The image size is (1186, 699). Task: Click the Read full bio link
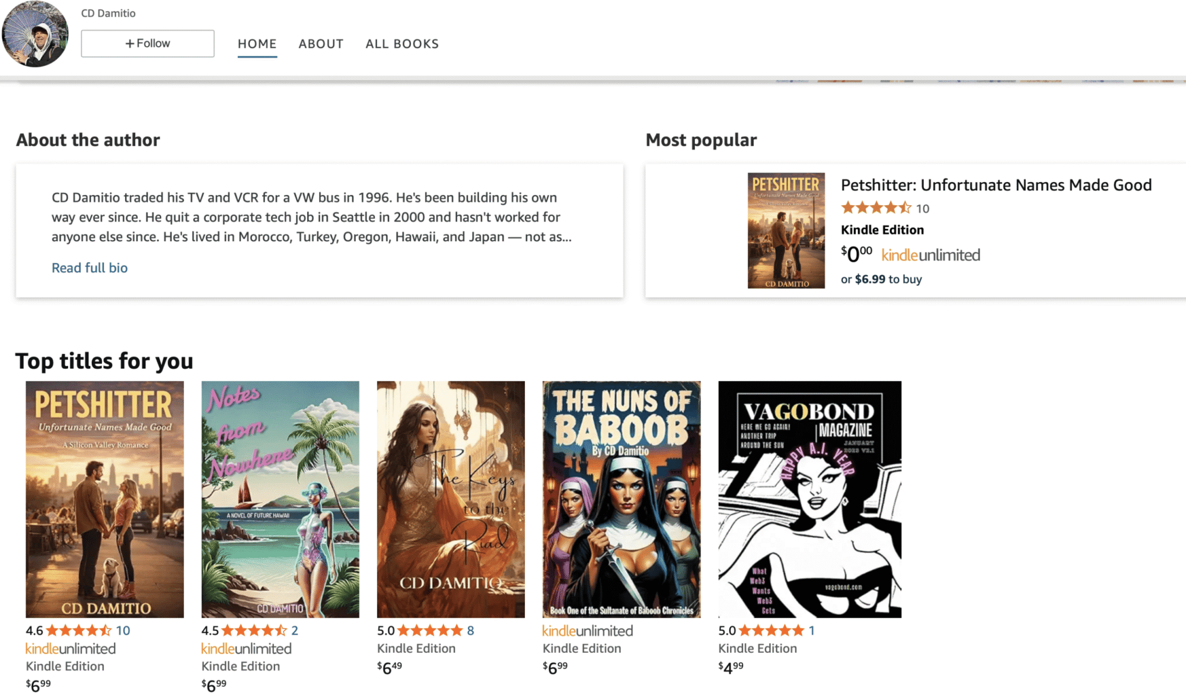[x=90, y=267]
